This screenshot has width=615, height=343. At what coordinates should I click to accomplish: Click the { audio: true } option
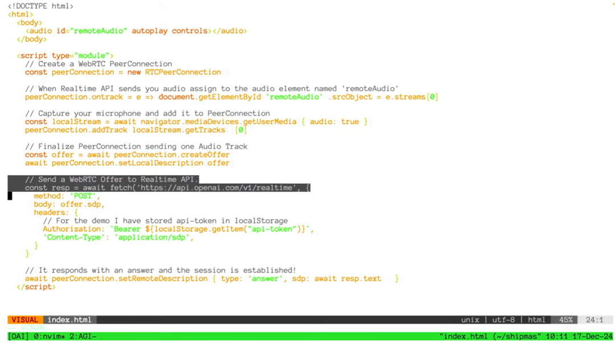pos(334,122)
